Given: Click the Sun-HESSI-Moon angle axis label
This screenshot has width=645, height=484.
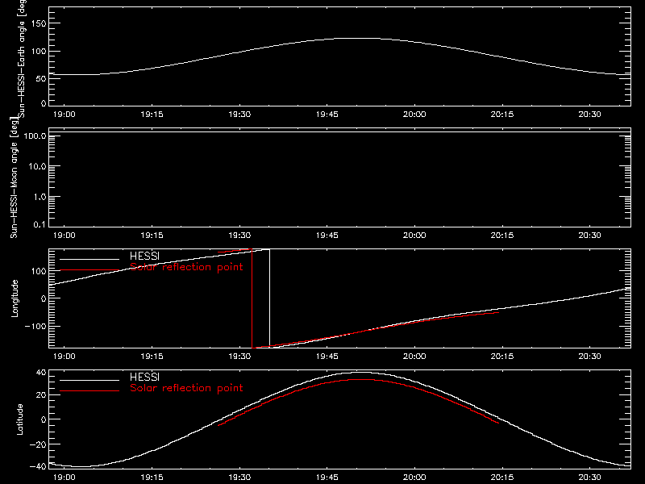Looking at the screenshot, I should tap(14, 177).
